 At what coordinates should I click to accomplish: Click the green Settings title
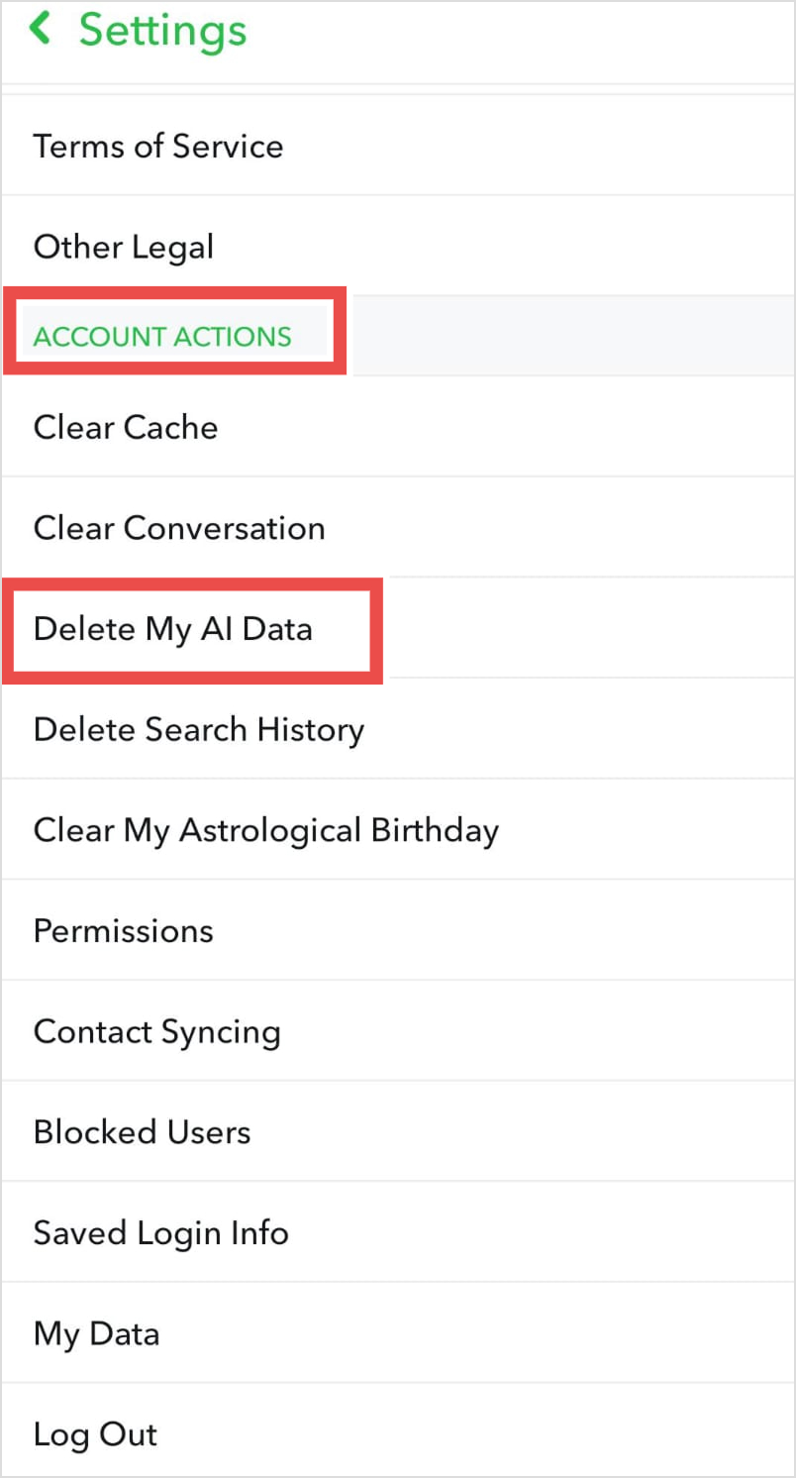(161, 31)
